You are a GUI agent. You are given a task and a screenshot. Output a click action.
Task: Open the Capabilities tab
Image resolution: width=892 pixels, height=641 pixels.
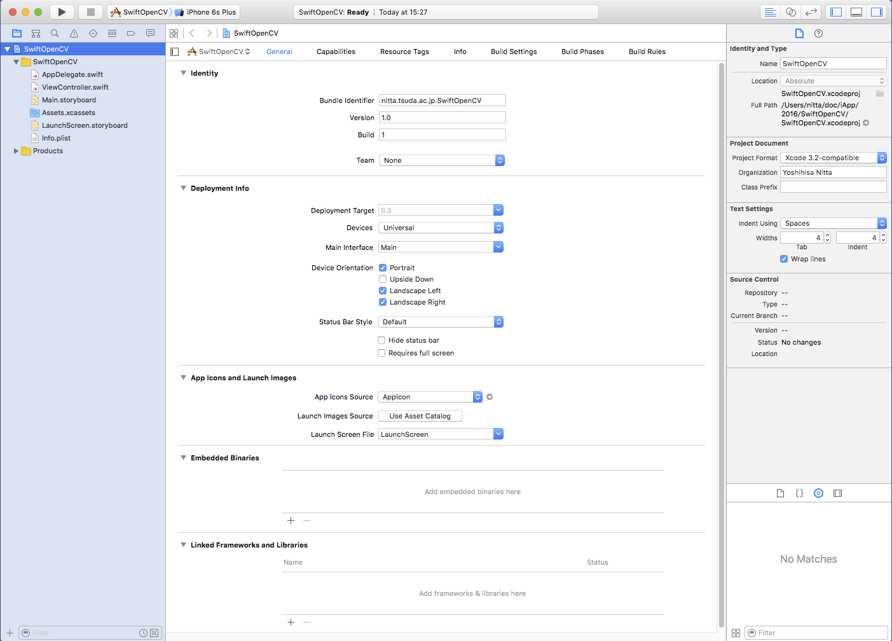(336, 52)
